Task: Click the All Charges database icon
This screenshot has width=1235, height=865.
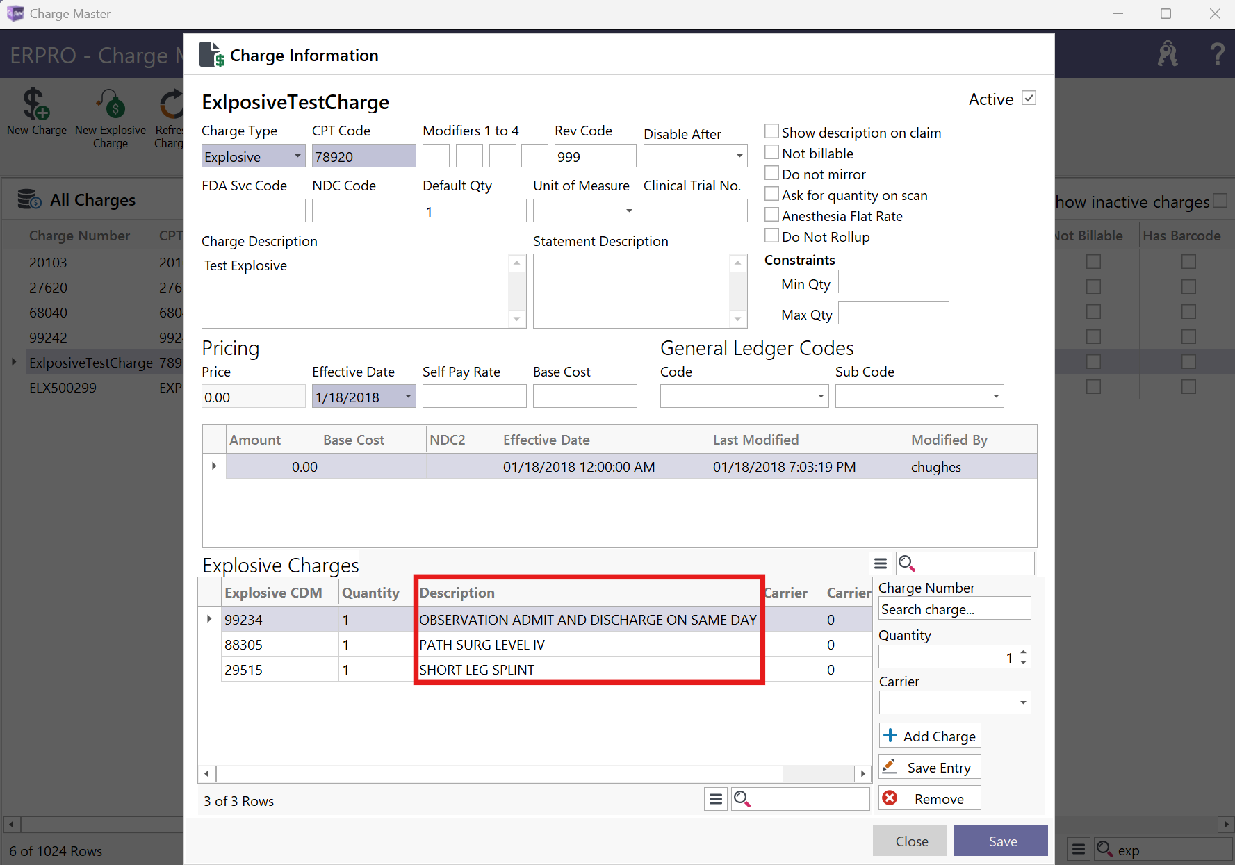Action: [29, 199]
